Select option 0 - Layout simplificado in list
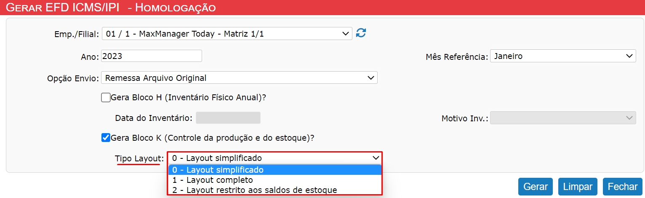Screen dimensions: 645x198 click(275, 170)
